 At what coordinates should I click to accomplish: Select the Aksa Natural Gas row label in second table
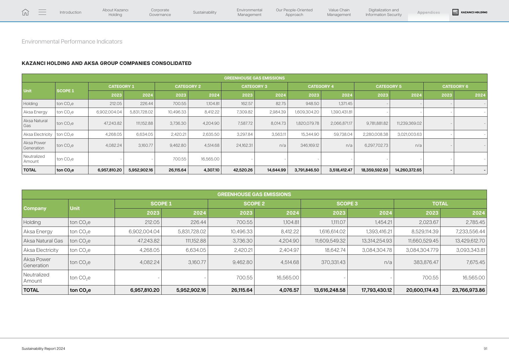pyautogui.click(x=43, y=241)
